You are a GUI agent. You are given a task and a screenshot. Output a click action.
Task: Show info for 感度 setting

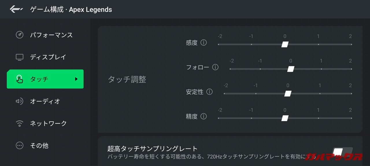[x=204, y=43]
